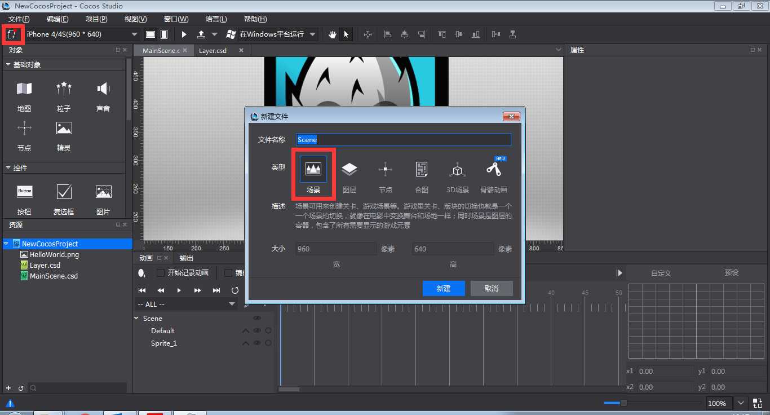Enable the 开始记录动画 checkbox
770x415 pixels.
click(x=161, y=273)
